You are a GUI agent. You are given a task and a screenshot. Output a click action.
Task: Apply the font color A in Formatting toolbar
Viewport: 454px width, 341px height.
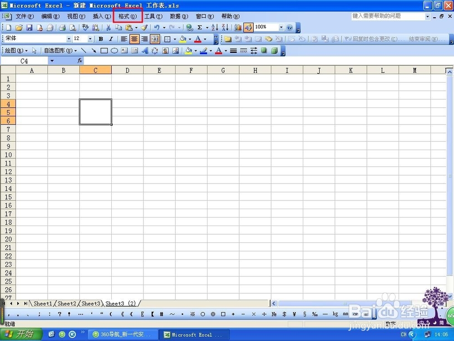pos(198,39)
